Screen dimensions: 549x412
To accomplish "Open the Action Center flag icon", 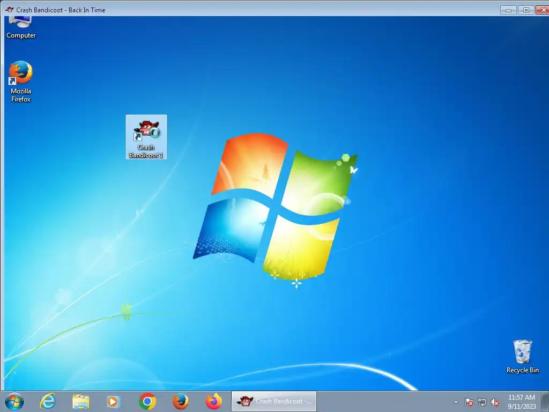I will pos(469,402).
